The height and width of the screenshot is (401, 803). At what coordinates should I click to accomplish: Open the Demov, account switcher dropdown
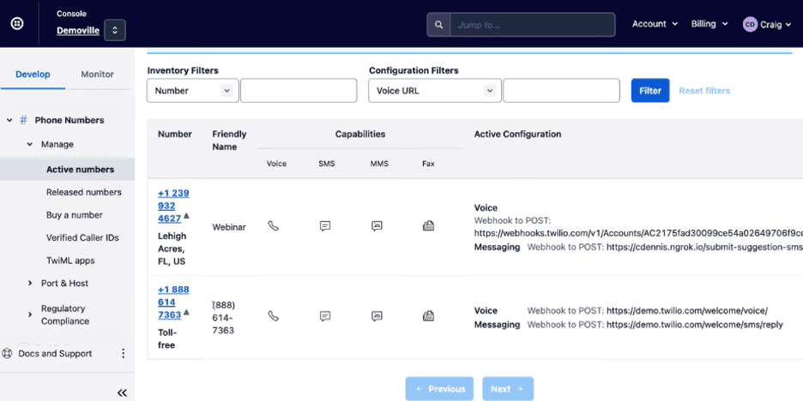[116, 31]
